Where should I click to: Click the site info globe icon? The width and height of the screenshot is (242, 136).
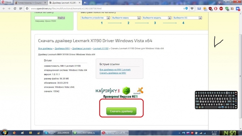[x=27, y=9]
